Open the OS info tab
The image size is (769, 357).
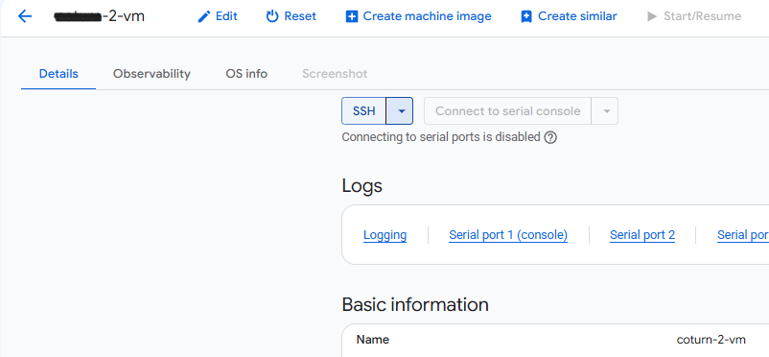[x=246, y=74]
